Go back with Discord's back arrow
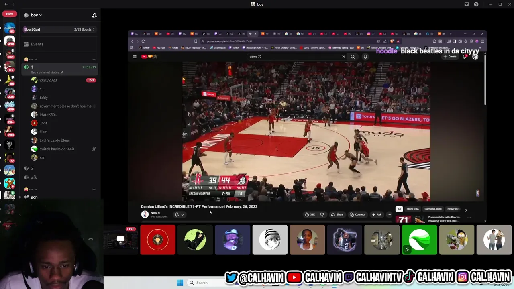This screenshot has height=289, width=514. coord(6,4)
